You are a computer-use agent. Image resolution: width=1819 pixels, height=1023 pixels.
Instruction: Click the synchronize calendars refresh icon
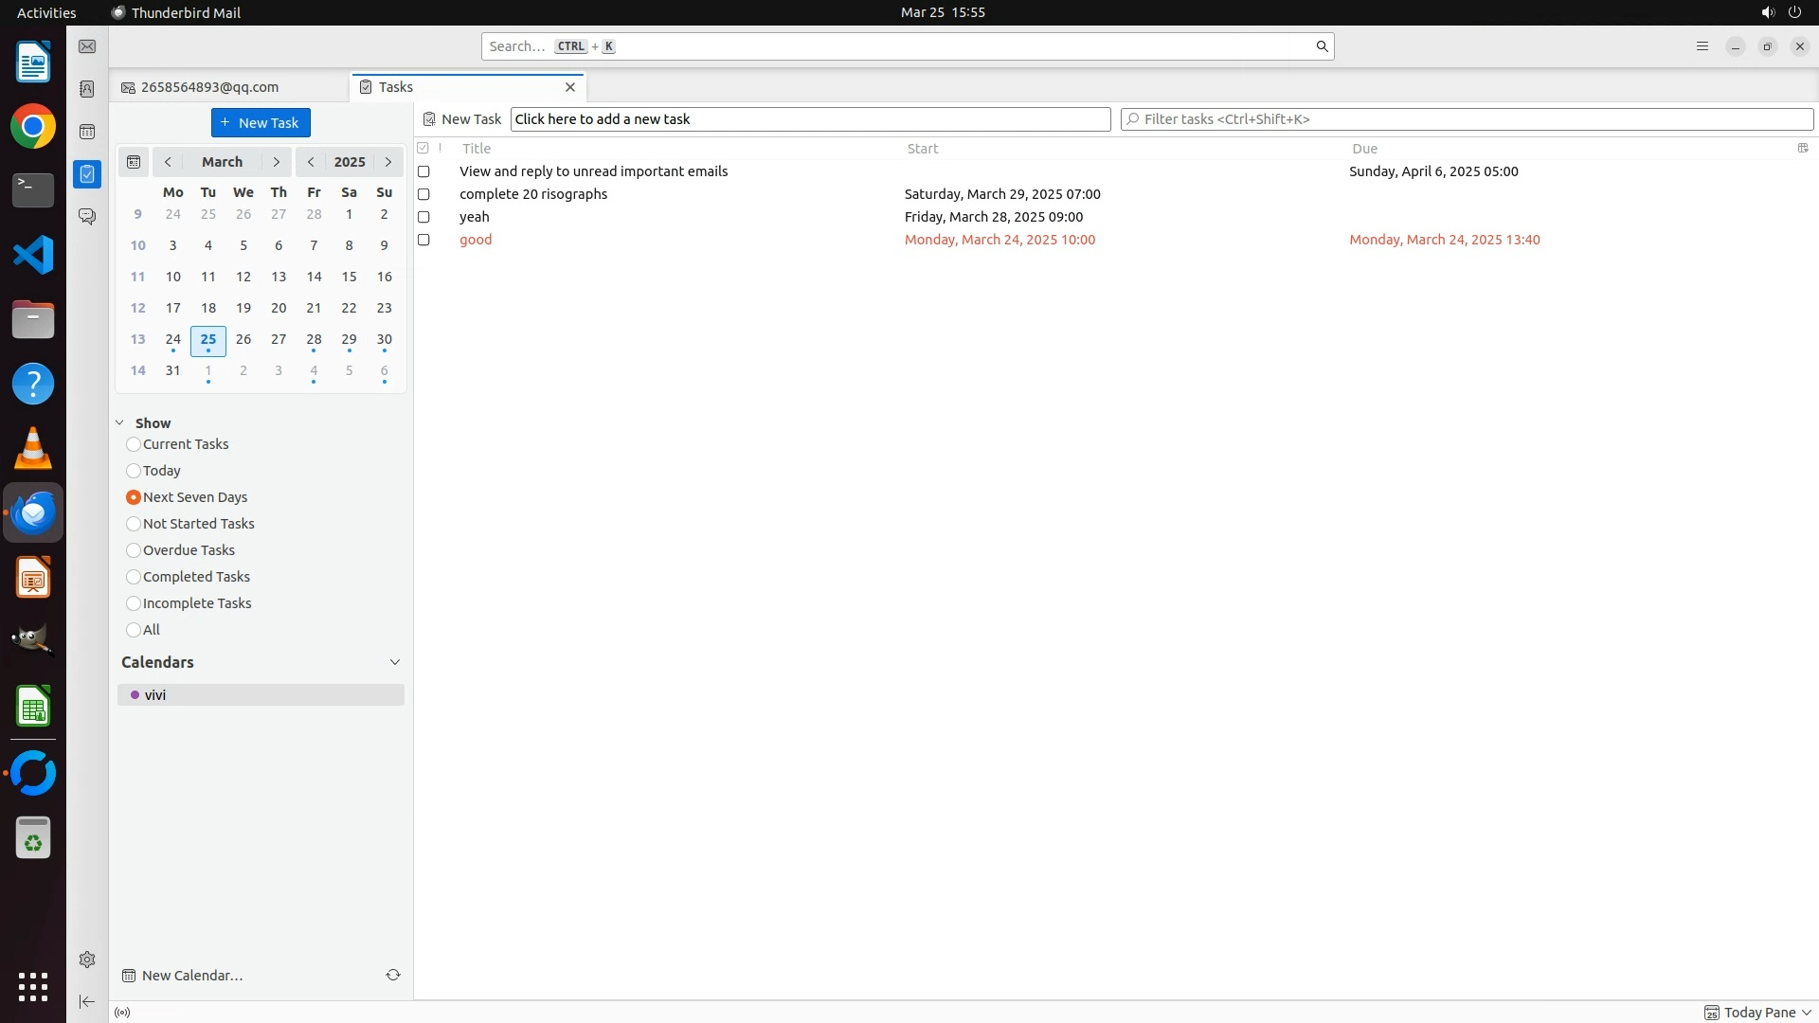pos(393,975)
